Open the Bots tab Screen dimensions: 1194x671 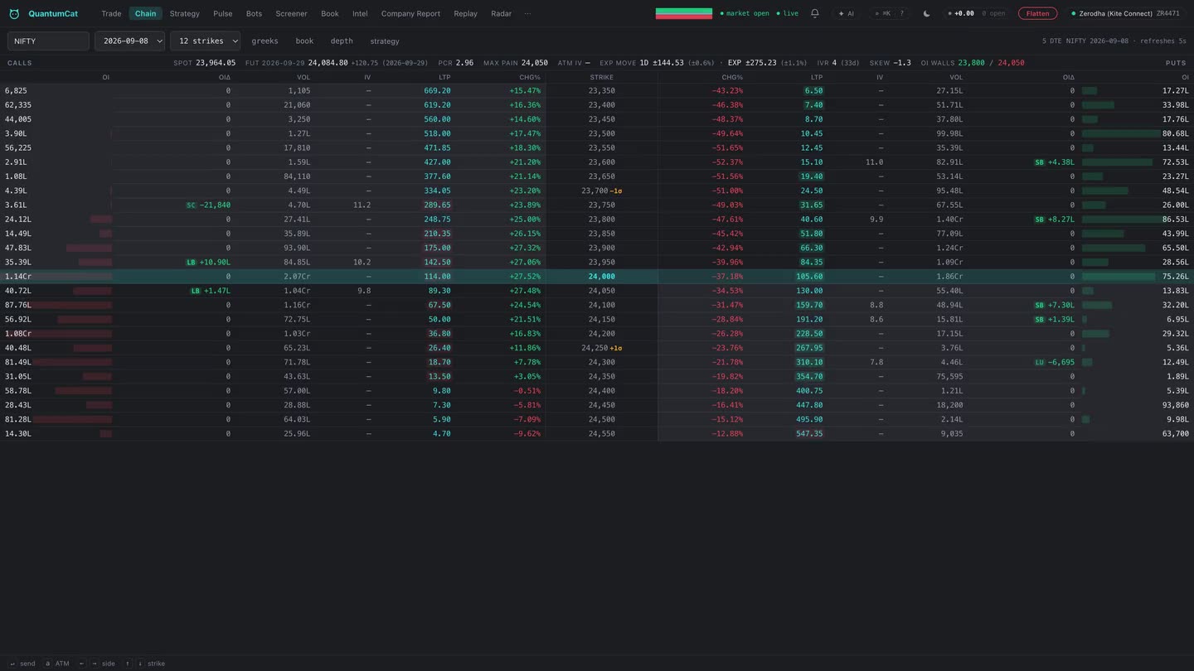tap(254, 13)
